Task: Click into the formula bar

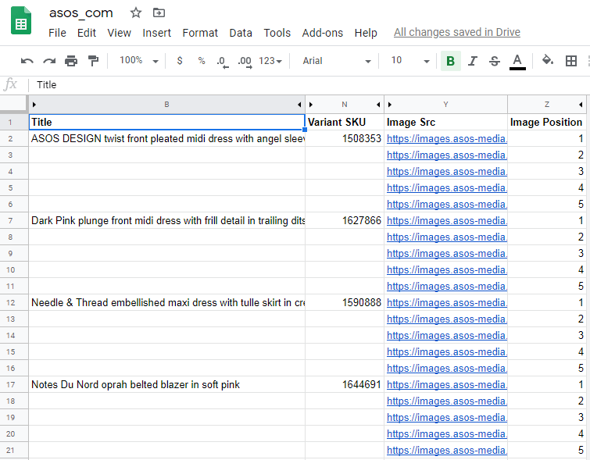Action: 309,85
